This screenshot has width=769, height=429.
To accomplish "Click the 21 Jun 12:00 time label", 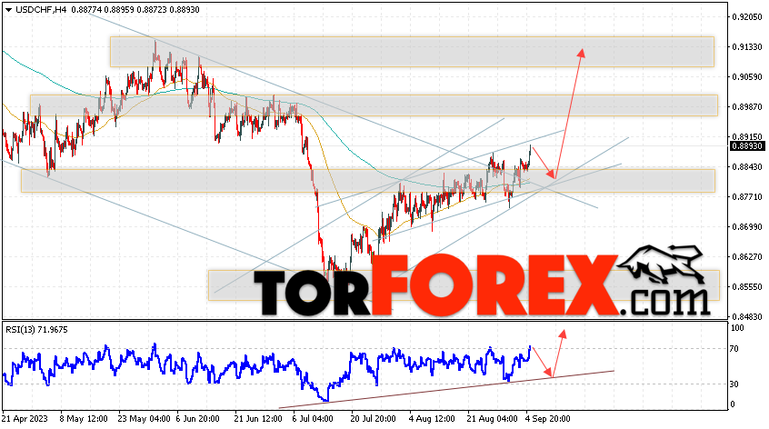I will pos(258,419).
